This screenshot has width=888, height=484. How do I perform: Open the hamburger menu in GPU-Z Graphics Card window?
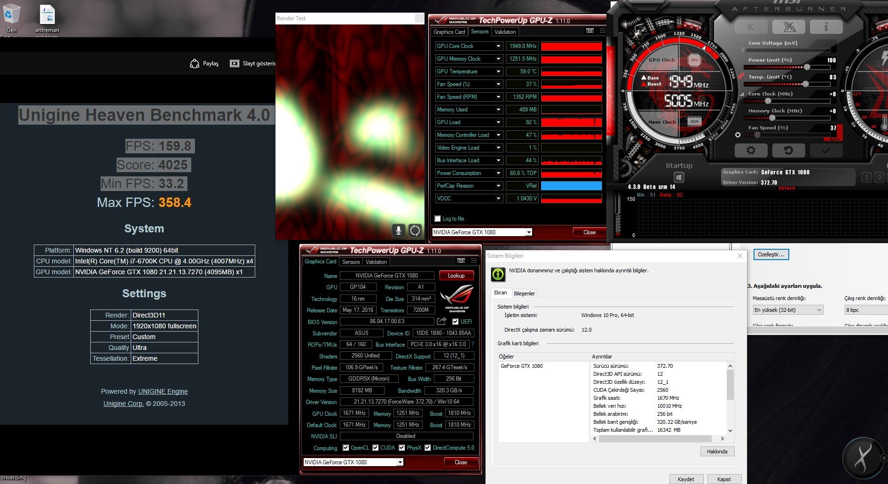point(474,261)
